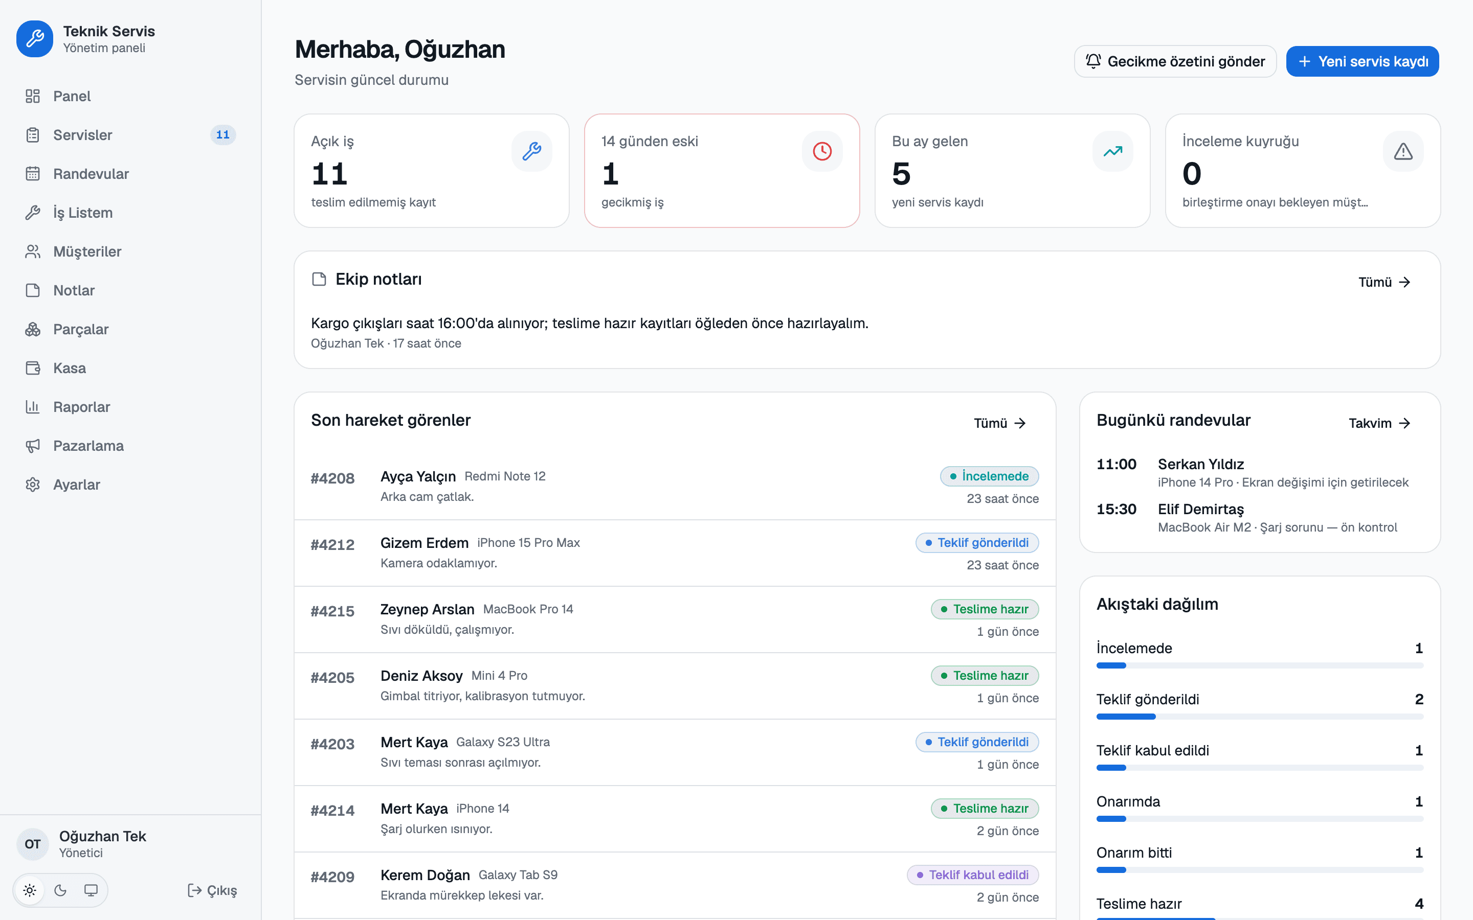Open Parçalar in the sidebar

[130, 329]
